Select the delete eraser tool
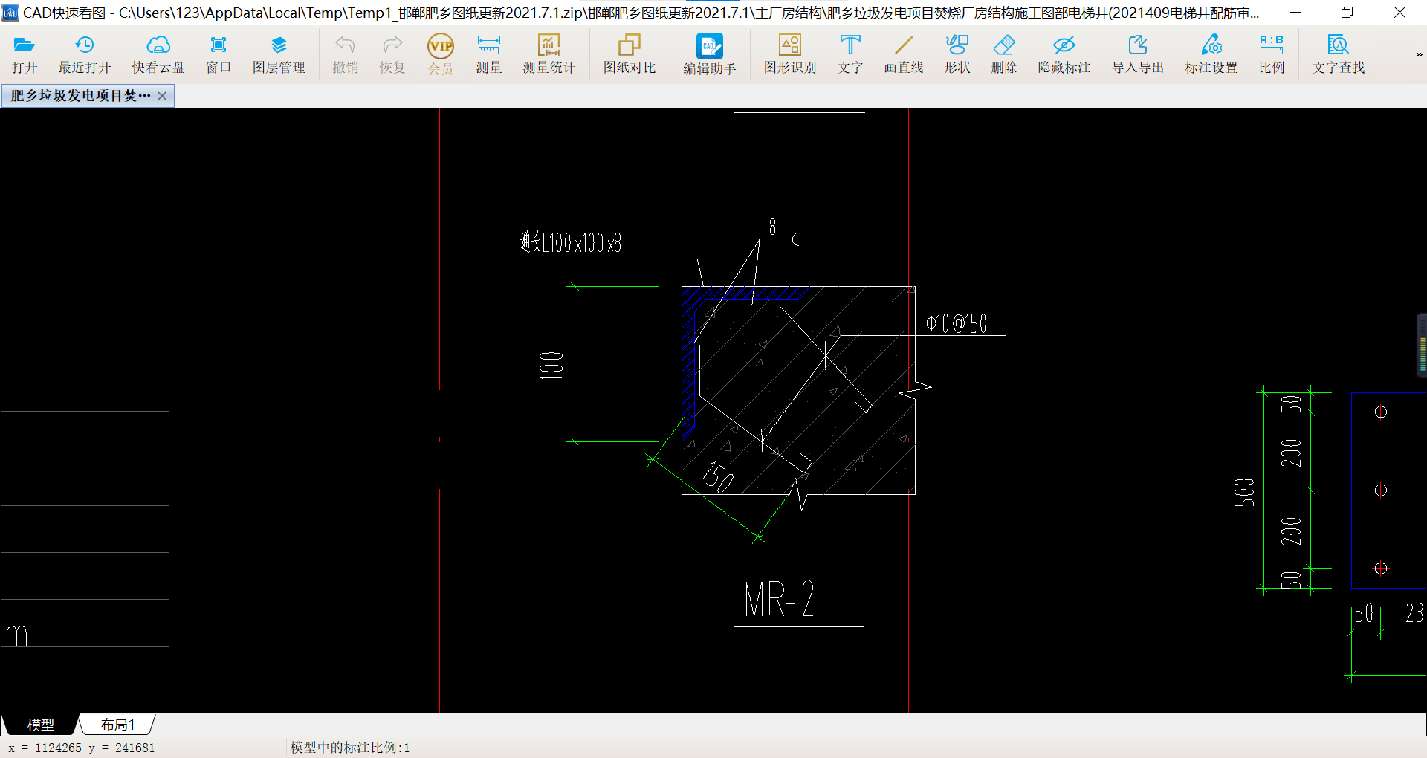The width and height of the screenshot is (1427, 758). point(1003,46)
